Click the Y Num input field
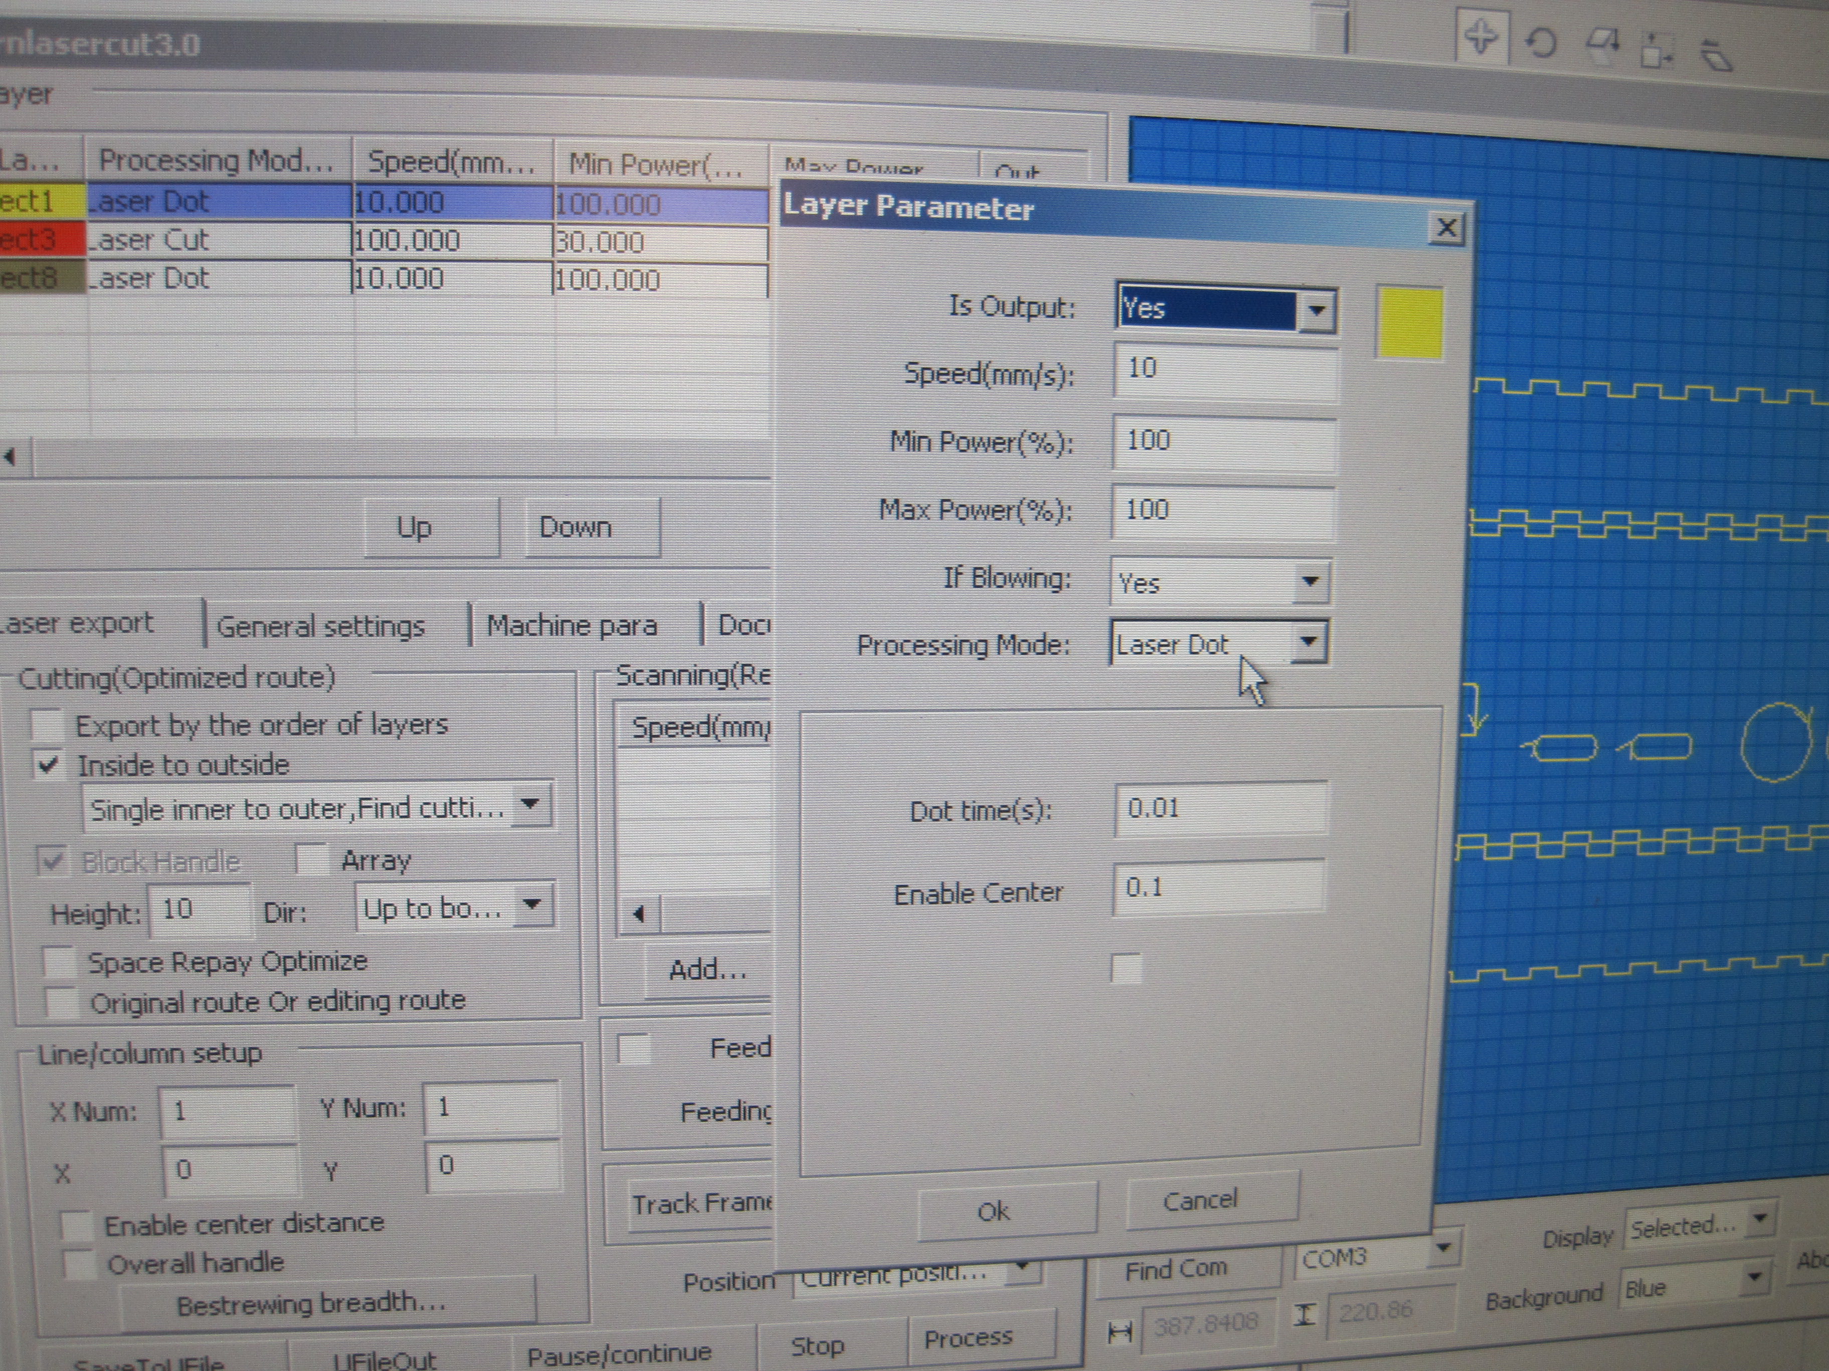The width and height of the screenshot is (1829, 1371). point(491,1107)
